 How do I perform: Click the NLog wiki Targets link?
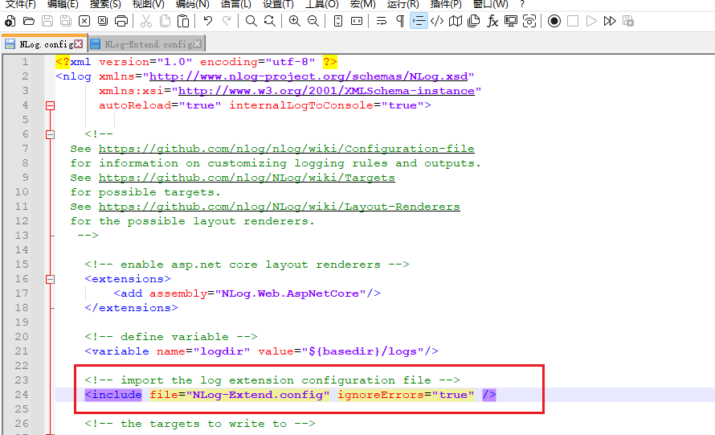click(247, 178)
